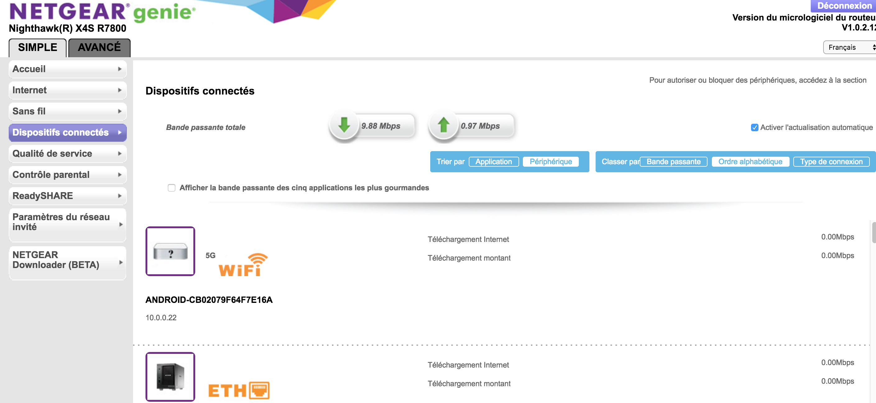Click the green download arrow icon

(x=344, y=126)
